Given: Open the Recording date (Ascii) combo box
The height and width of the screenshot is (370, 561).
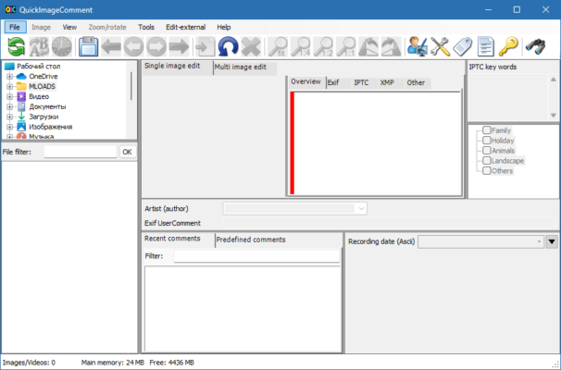Looking at the screenshot, I should [480, 241].
